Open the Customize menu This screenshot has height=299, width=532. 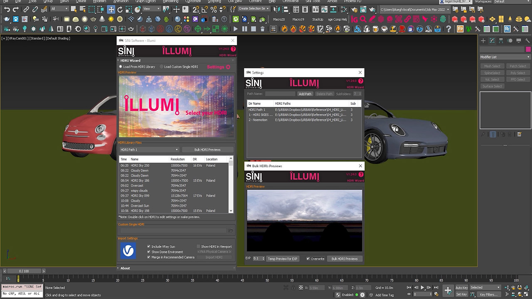[x=192, y=2]
